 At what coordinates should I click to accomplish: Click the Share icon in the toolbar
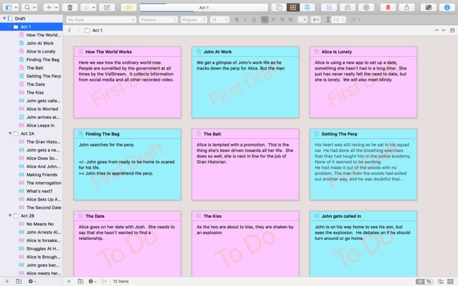click(x=407, y=8)
